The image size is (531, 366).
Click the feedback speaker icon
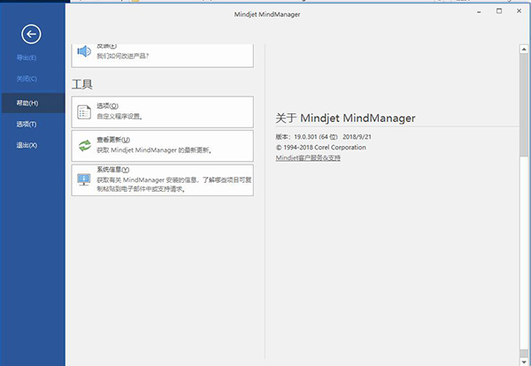tap(84, 51)
